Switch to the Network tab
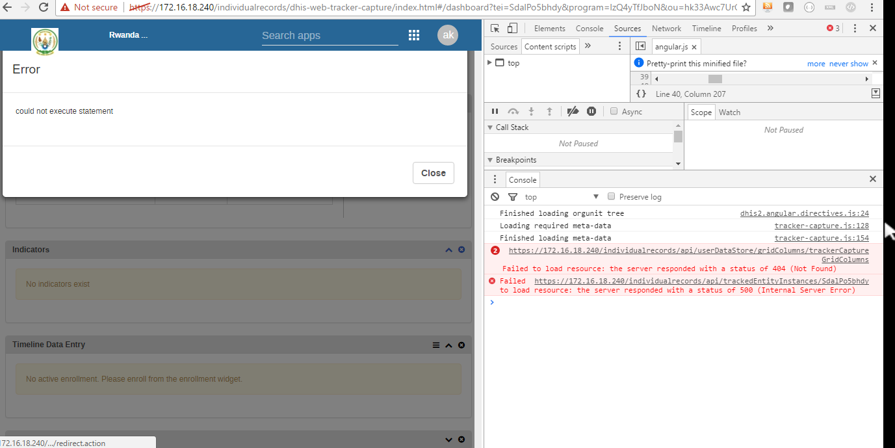Image resolution: width=895 pixels, height=448 pixels. point(666,29)
